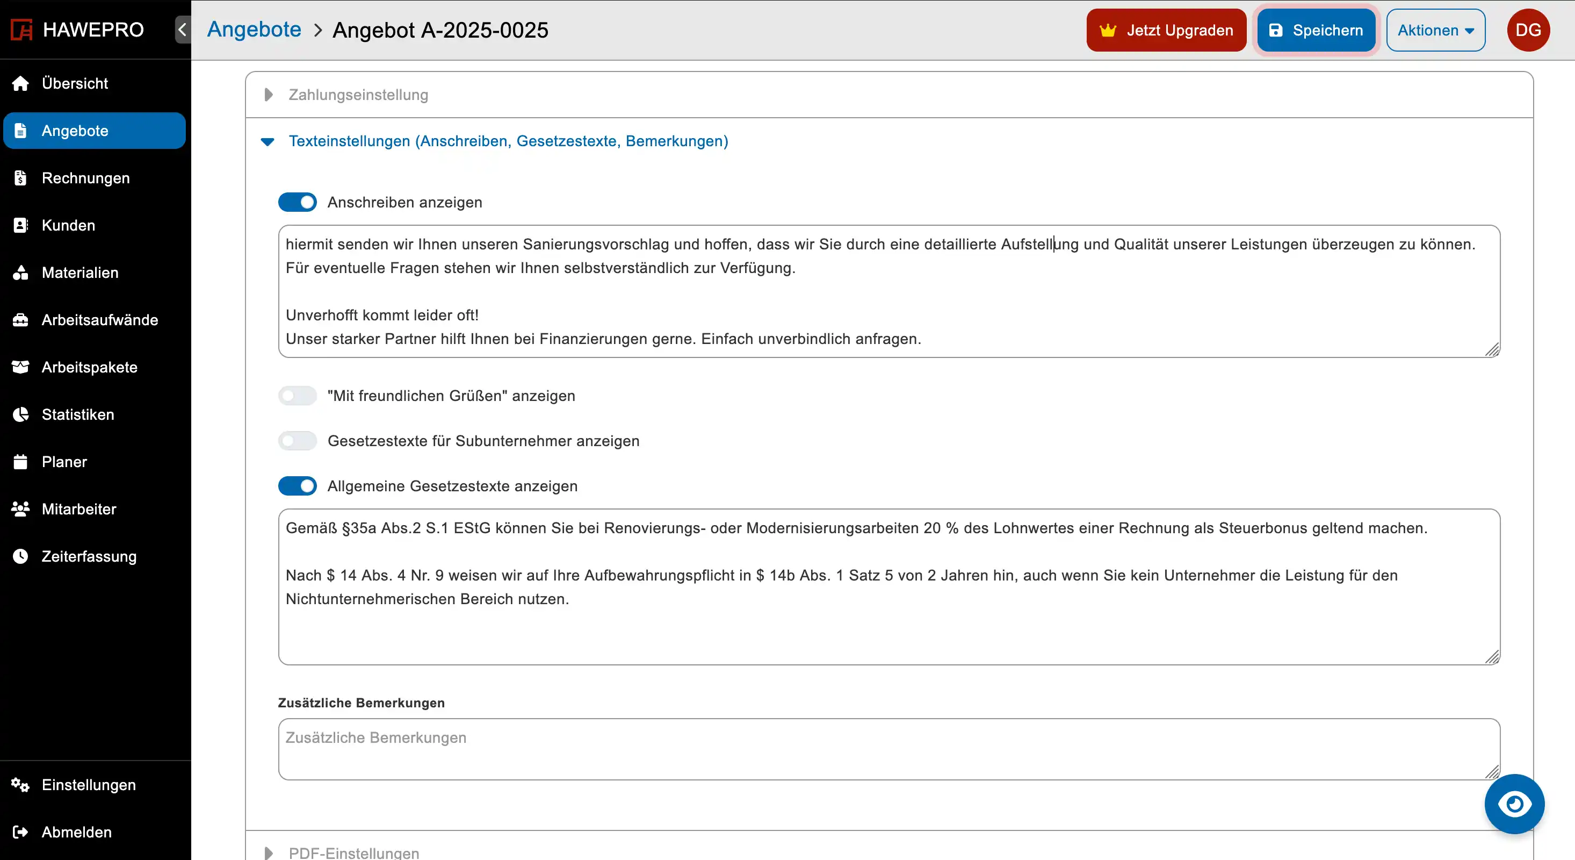Toggle off Allgemeine Gesetzestexte anzeigen switch
1575x860 pixels.
tap(297, 486)
